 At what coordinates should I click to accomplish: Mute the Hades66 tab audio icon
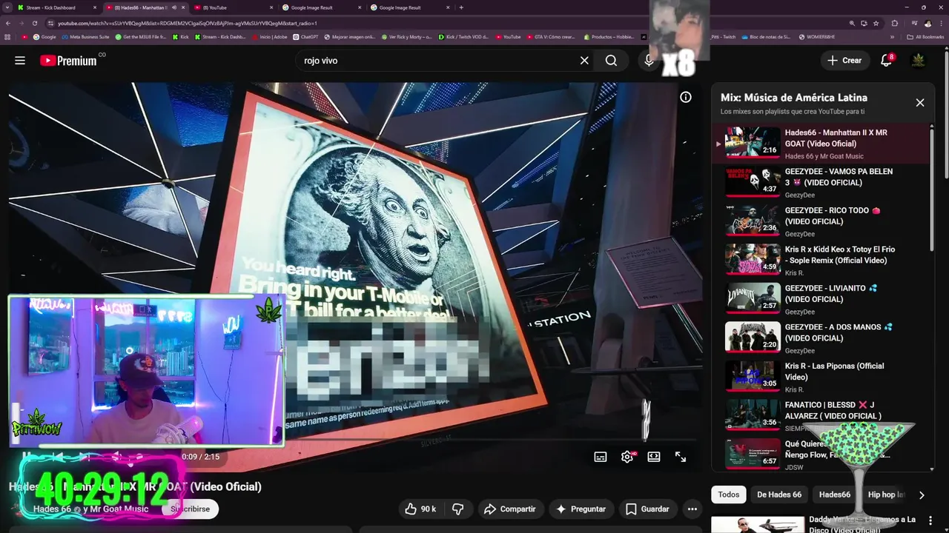tap(173, 7)
